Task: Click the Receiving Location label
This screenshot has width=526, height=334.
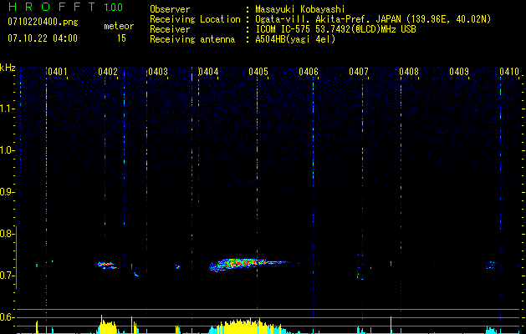Action: tap(195, 19)
